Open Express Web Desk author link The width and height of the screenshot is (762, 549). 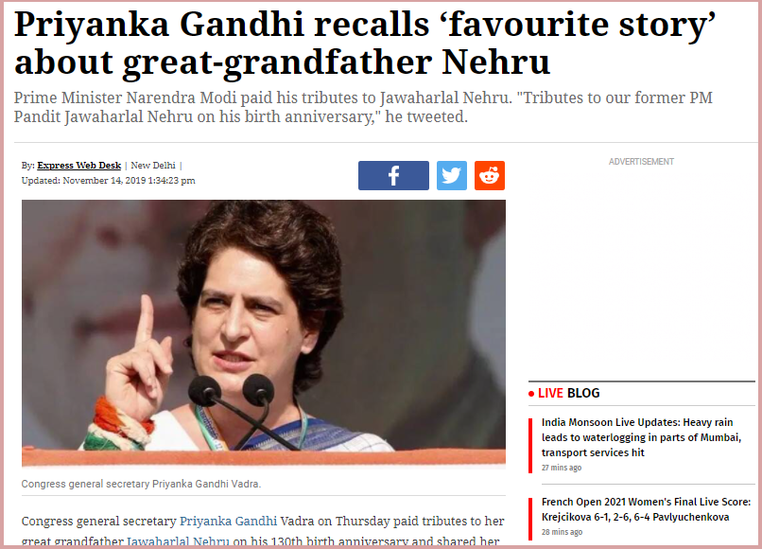[x=79, y=166]
